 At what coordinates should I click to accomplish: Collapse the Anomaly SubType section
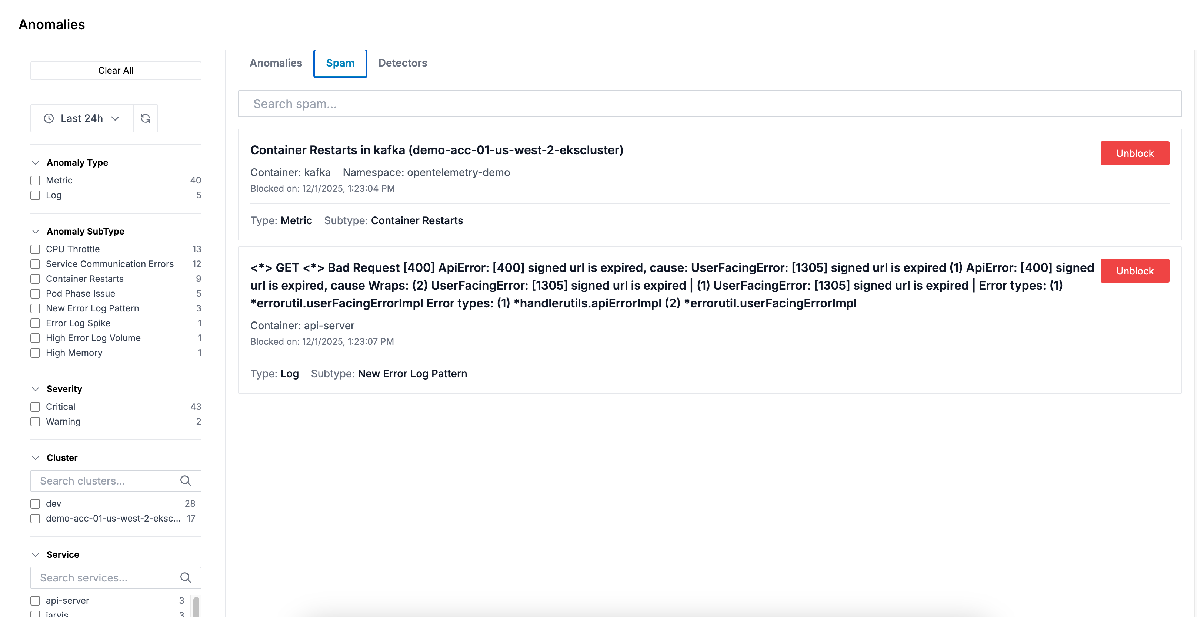pyautogui.click(x=36, y=231)
